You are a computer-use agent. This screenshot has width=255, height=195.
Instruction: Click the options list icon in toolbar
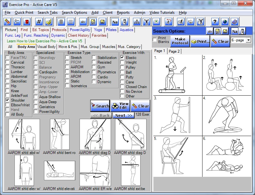click(17, 22)
